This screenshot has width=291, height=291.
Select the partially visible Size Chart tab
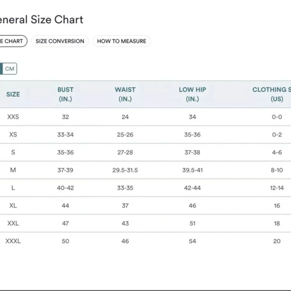point(13,41)
